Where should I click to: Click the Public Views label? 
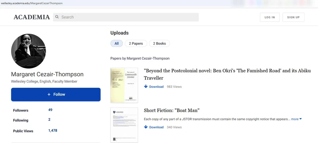23,131
